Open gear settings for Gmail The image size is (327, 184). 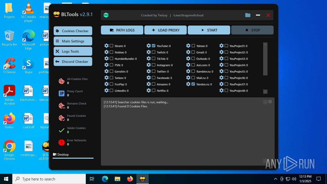pyautogui.click(x=188, y=52)
